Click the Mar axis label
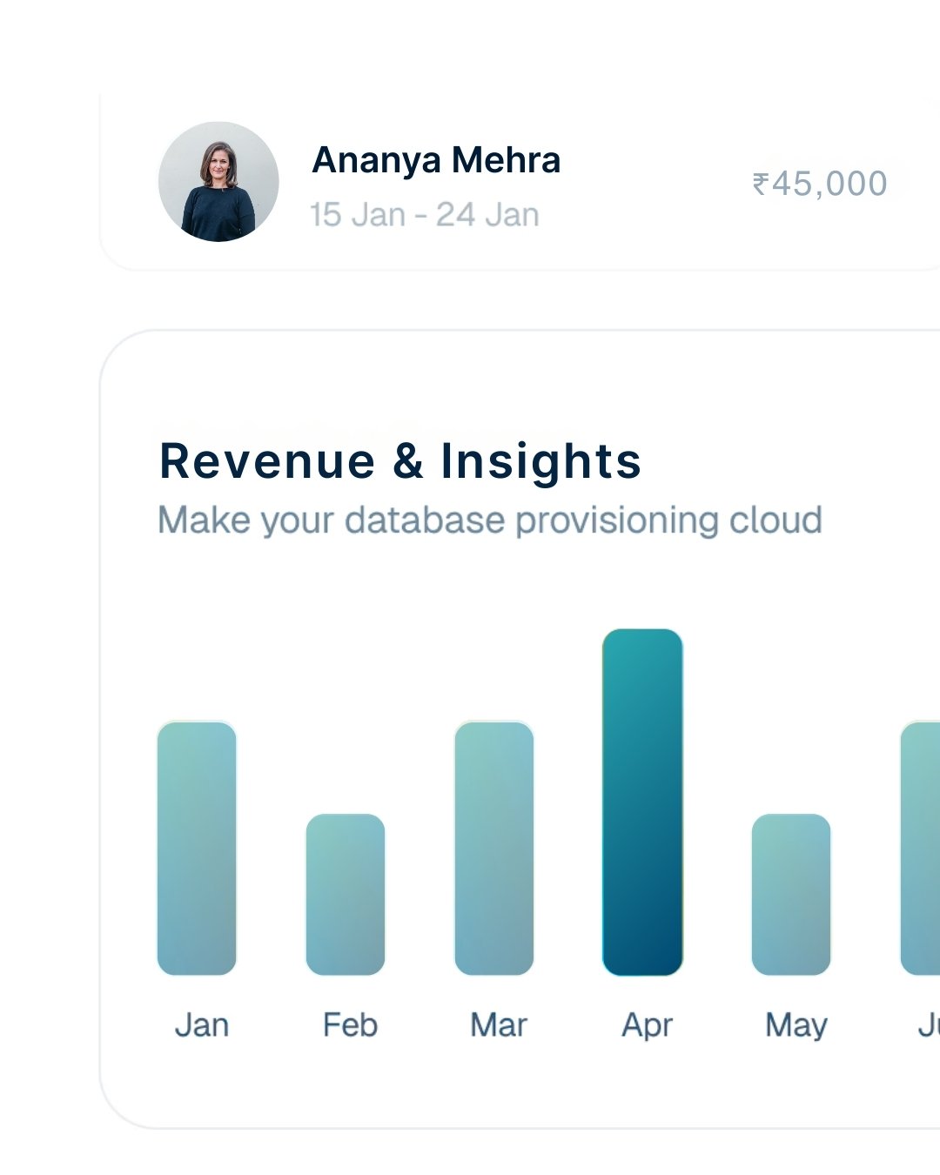Screen dimensions: 940x1175 pyautogui.click(x=499, y=1025)
